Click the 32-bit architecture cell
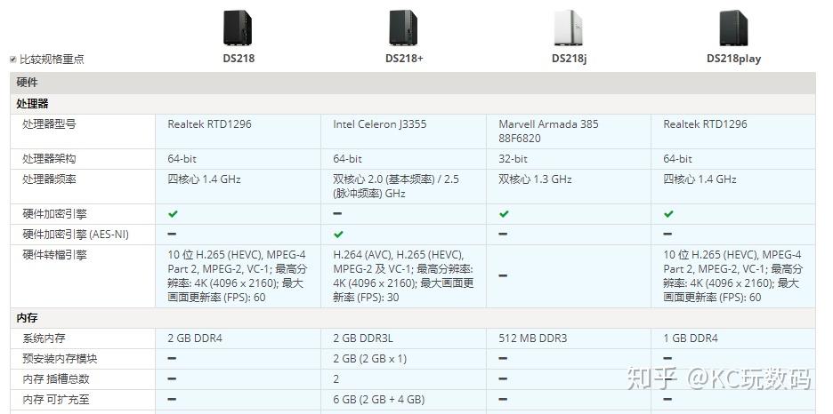 click(x=569, y=159)
